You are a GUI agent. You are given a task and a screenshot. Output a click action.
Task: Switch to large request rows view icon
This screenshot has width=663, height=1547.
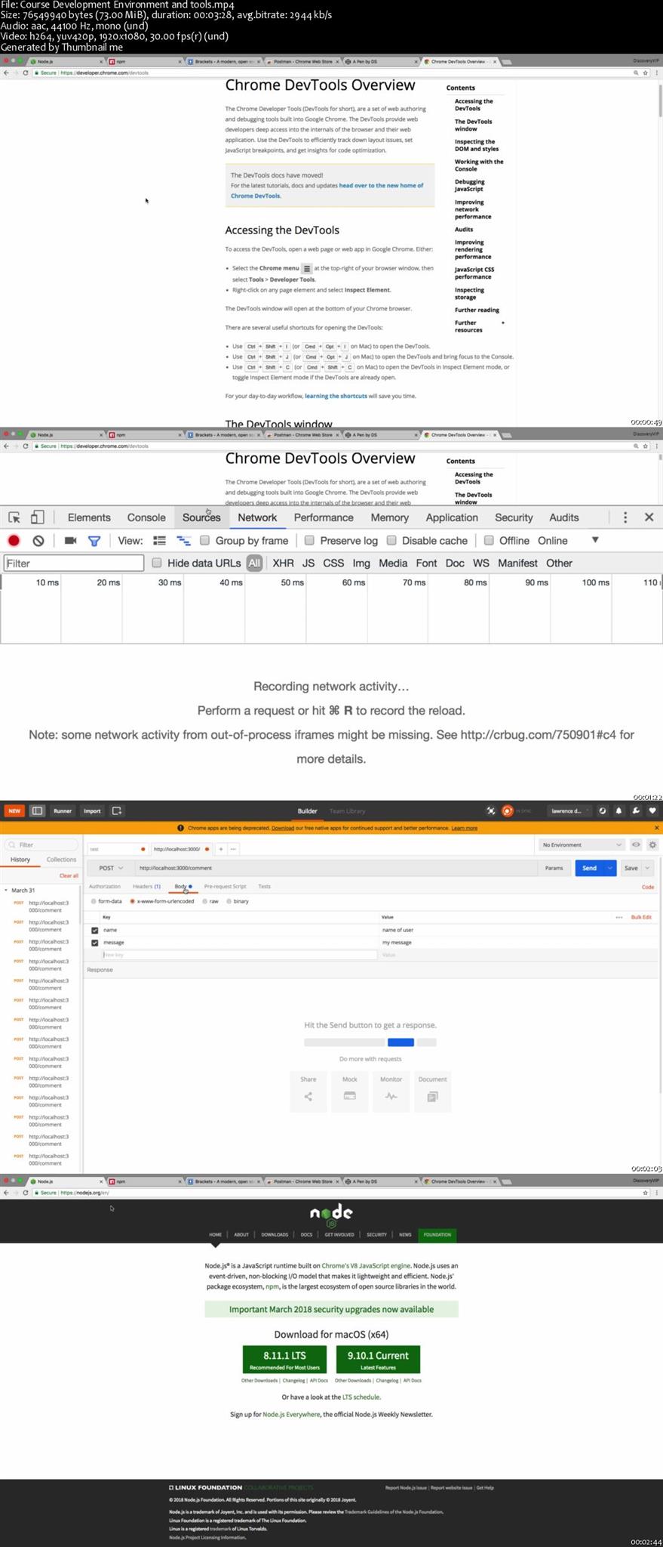pos(159,541)
